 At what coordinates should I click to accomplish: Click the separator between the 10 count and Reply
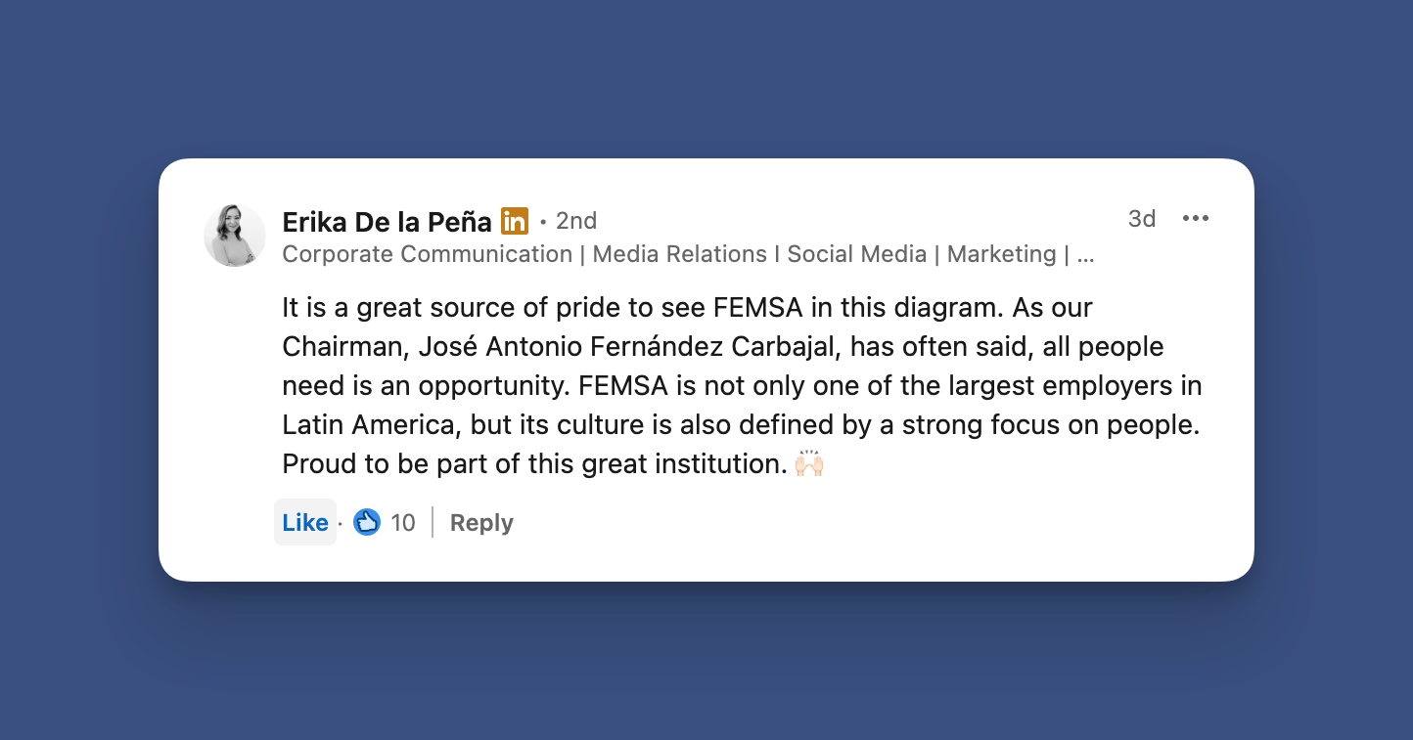[x=433, y=522]
